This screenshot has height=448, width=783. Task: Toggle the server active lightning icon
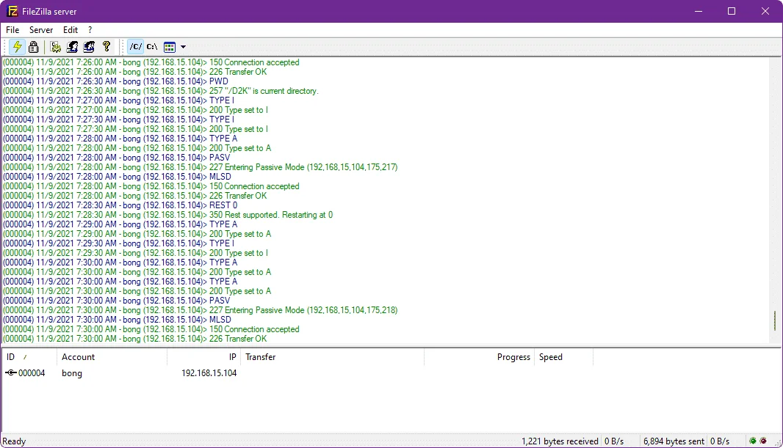click(17, 47)
